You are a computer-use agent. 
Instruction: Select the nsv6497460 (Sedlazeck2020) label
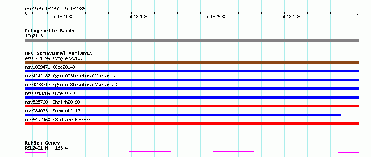[x=58, y=120]
